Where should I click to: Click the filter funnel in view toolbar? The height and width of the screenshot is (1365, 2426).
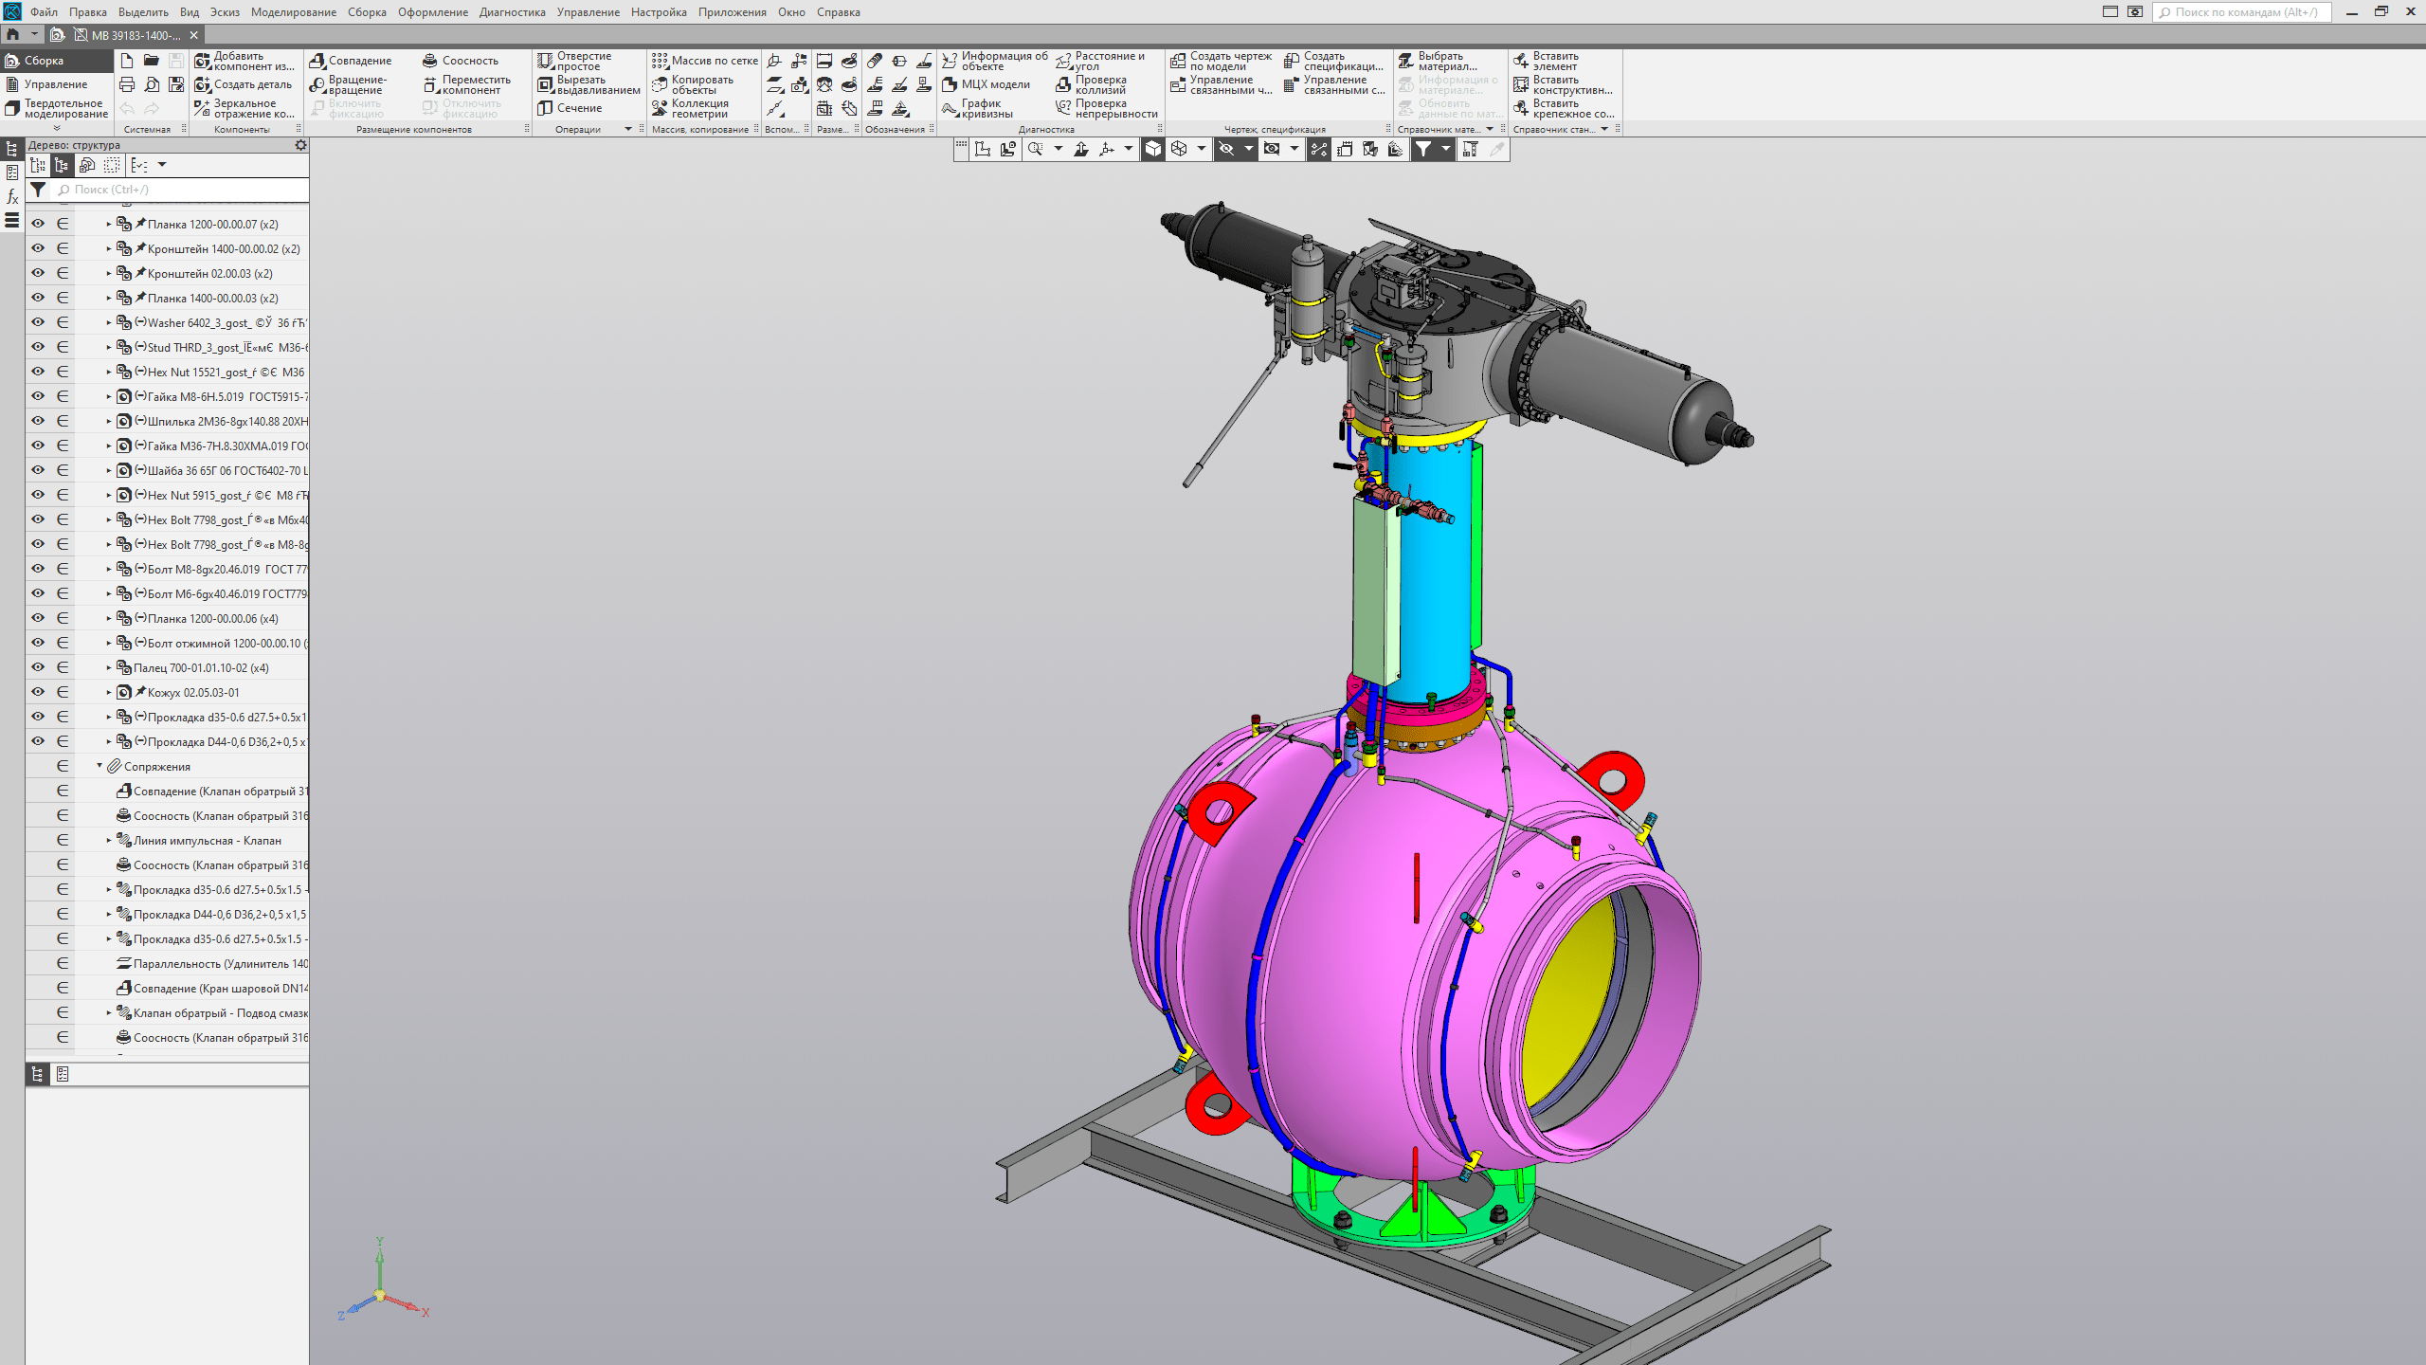point(1423,149)
